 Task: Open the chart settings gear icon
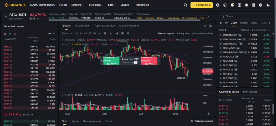tap(128, 33)
